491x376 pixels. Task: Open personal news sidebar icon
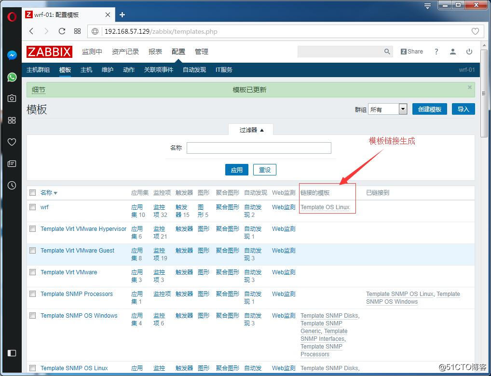12,163
